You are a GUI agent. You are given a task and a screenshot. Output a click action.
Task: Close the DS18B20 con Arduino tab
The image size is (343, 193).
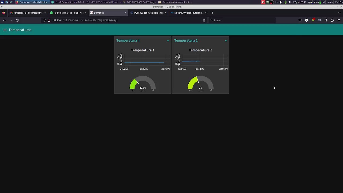[166, 13]
